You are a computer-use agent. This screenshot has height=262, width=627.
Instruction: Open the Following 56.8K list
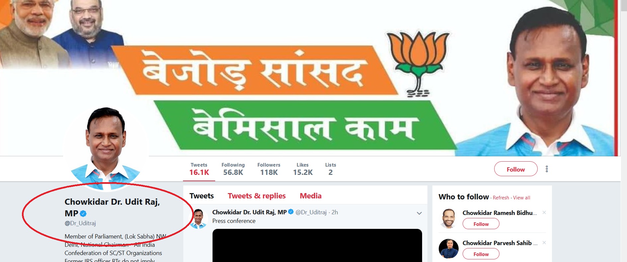coord(233,169)
